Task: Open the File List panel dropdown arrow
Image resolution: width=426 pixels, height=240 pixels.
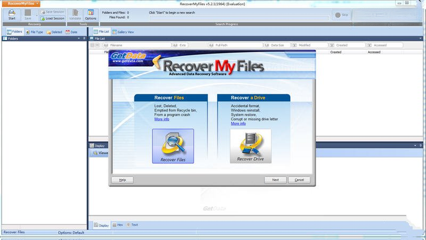Action: click(421, 38)
